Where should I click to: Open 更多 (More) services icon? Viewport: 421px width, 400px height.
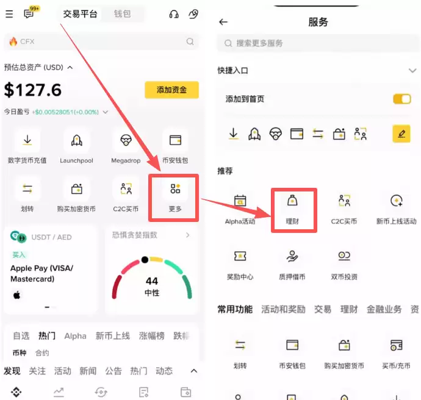(175, 190)
